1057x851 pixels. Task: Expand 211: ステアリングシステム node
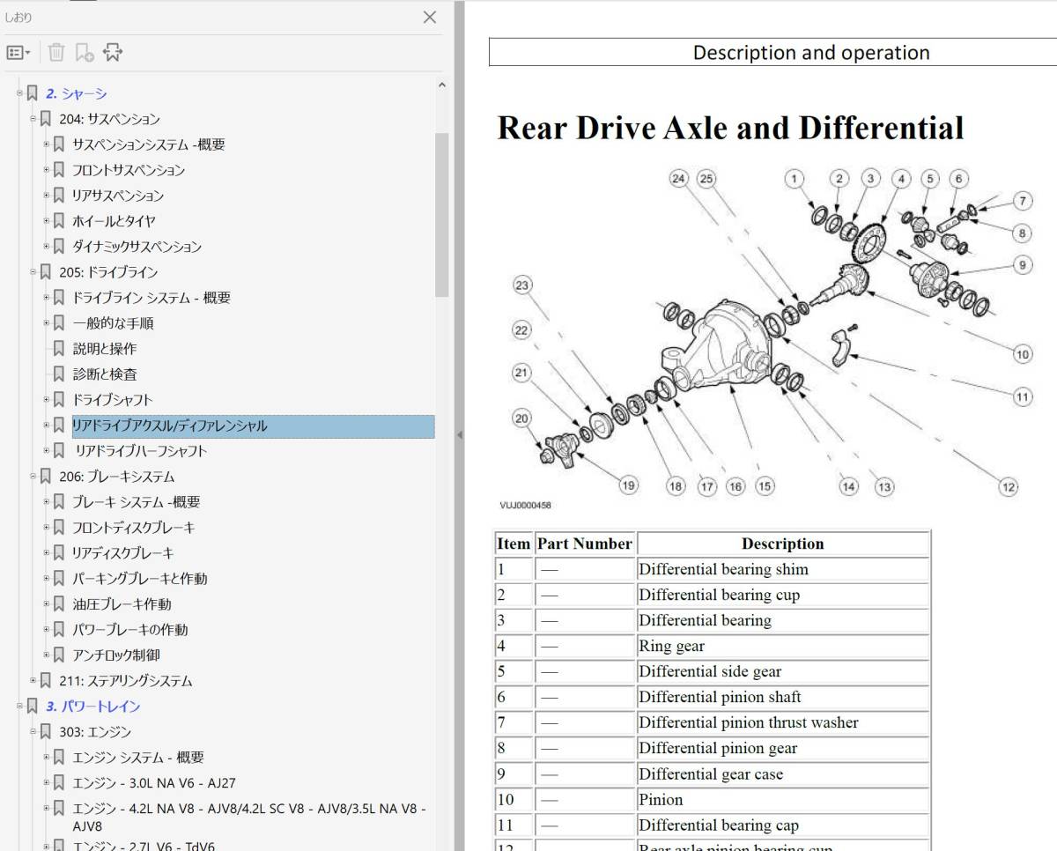[x=33, y=680]
